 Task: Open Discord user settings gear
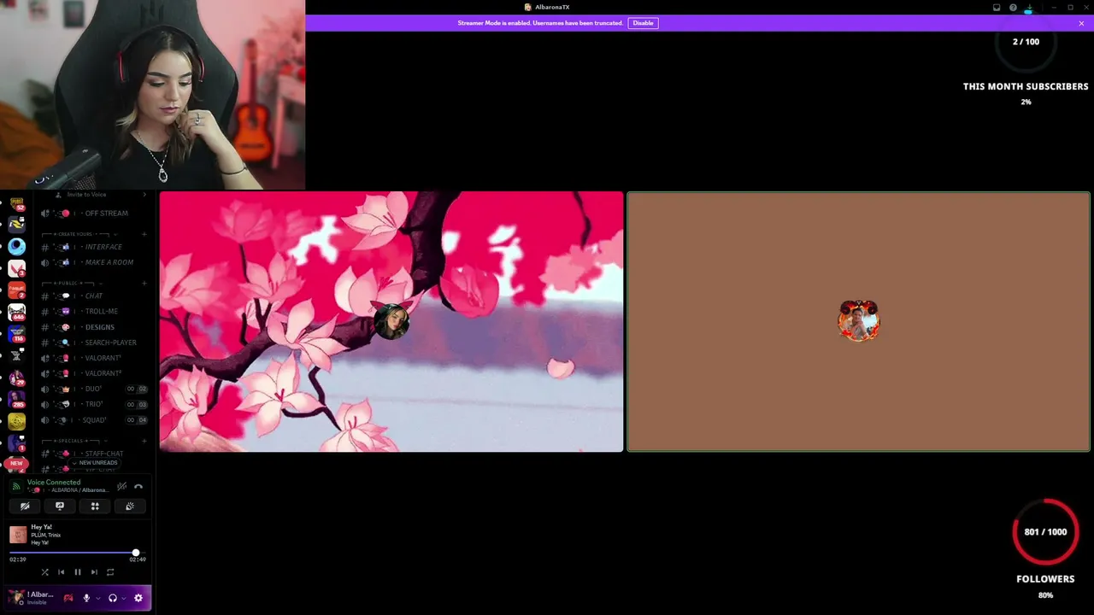coord(138,598)
